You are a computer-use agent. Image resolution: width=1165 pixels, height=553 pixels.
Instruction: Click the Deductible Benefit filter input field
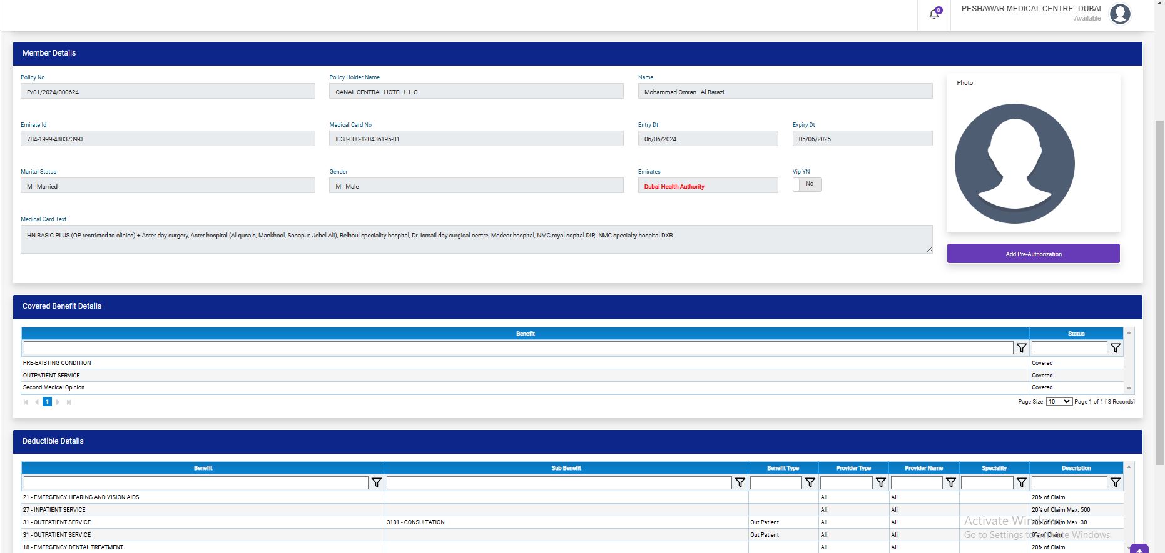[x=196, y=482]
